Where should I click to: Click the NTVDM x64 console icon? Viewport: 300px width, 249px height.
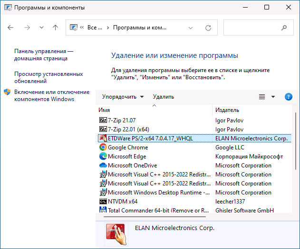[x=103, y=202]
